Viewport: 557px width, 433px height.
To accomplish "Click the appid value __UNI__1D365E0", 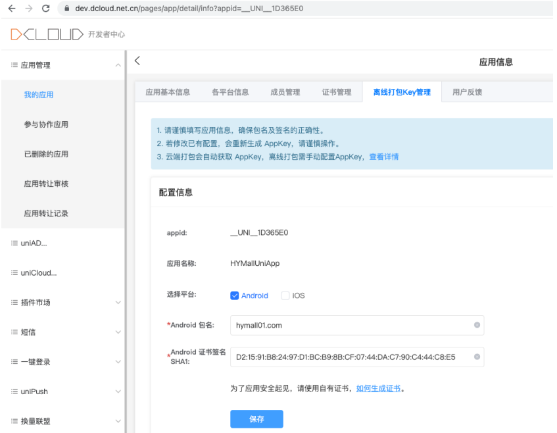I will point(259,232).
